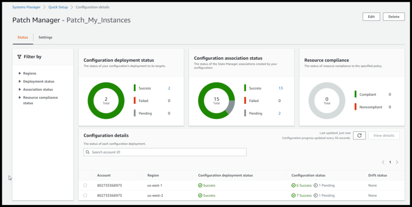
Task: Click Configuration deployment status column header
Action: 225,175
